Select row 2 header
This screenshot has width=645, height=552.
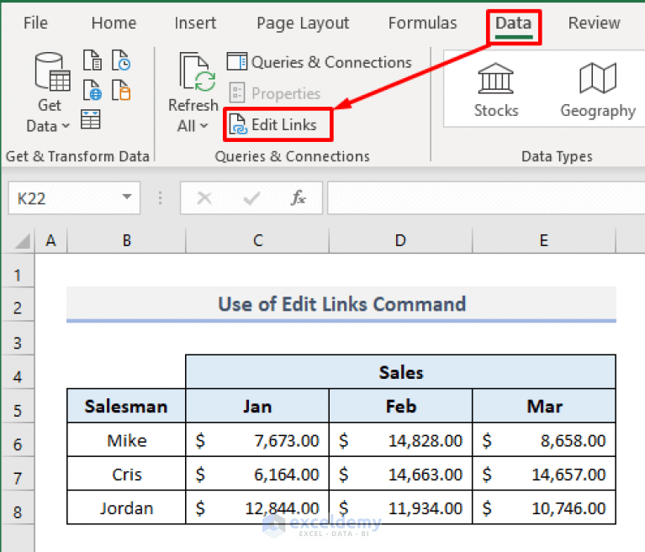(x=18, y=304)
